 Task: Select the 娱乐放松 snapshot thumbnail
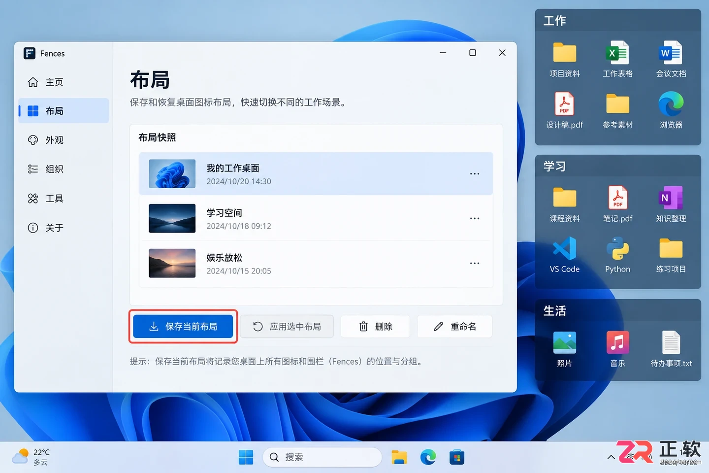172,263
